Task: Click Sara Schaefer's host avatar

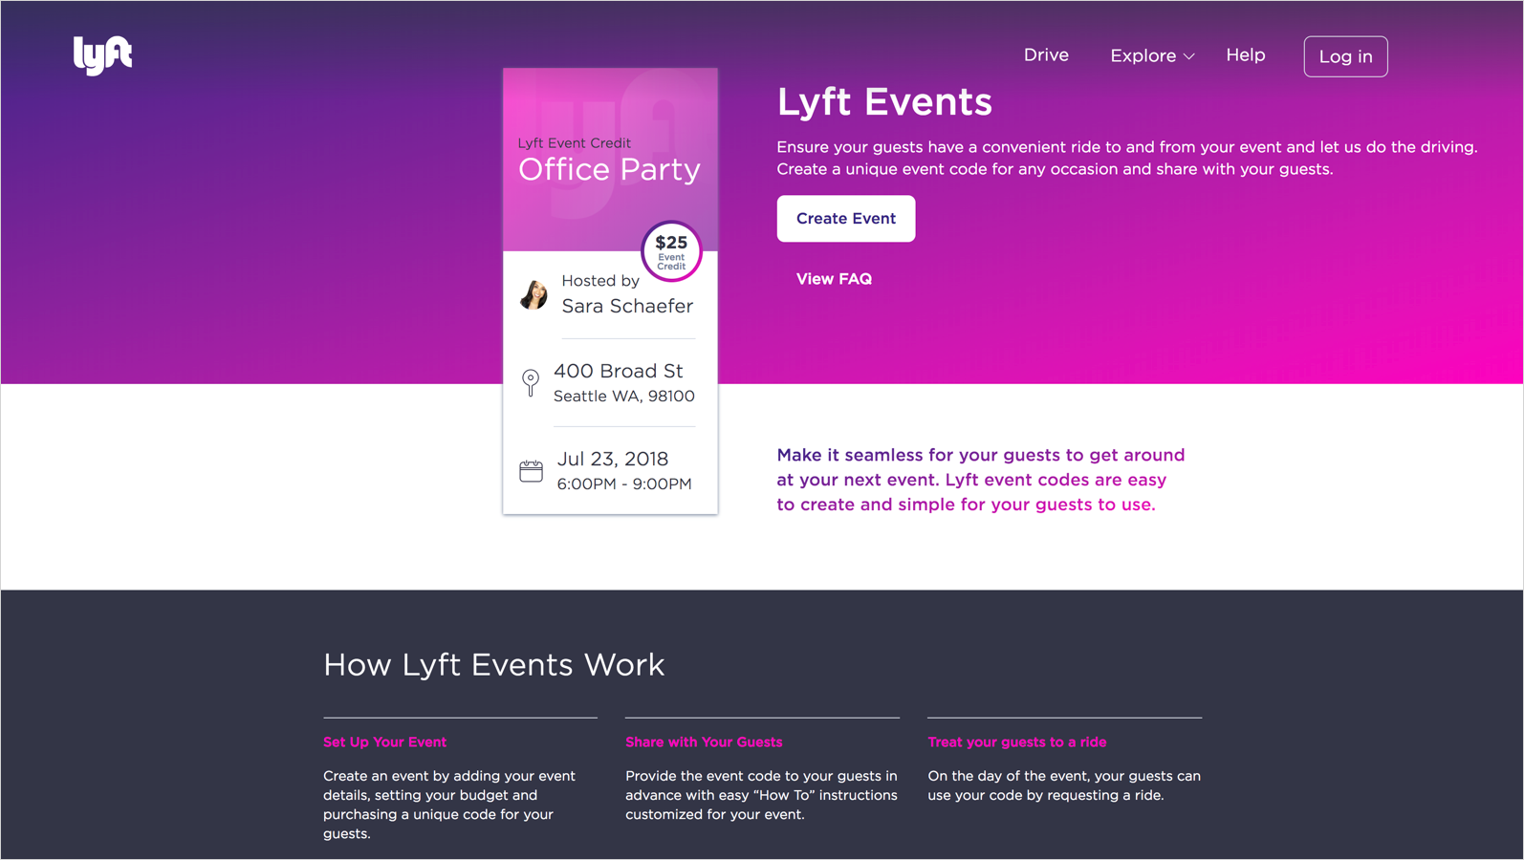Action: pos(534,293)
